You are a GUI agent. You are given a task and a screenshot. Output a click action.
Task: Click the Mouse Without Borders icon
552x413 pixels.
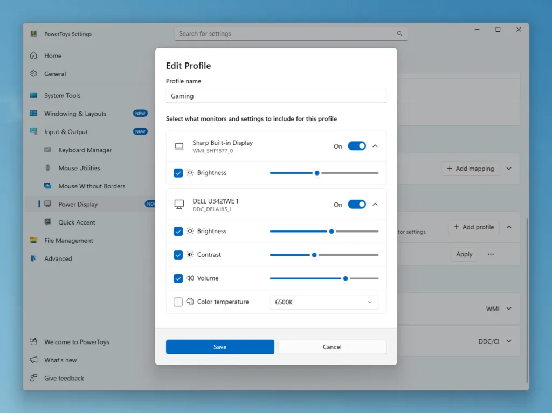46,186
